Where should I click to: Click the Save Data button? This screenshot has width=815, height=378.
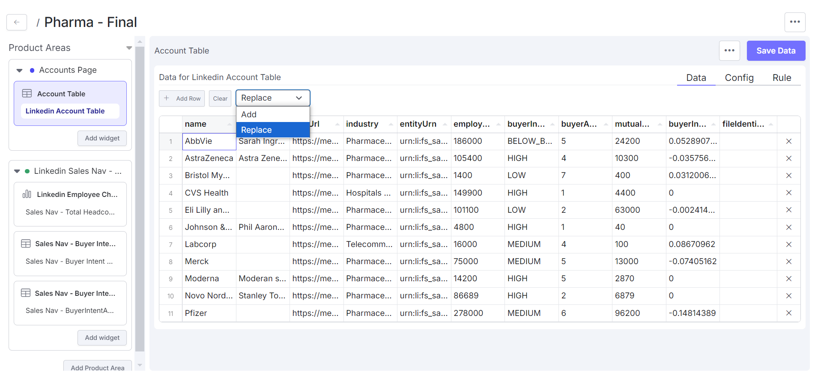776,51
